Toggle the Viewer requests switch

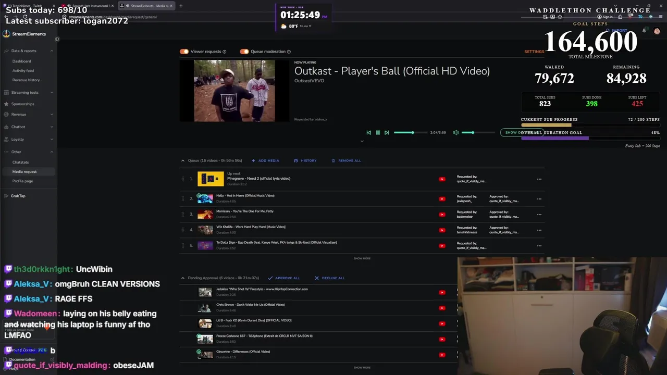point(184,52)
